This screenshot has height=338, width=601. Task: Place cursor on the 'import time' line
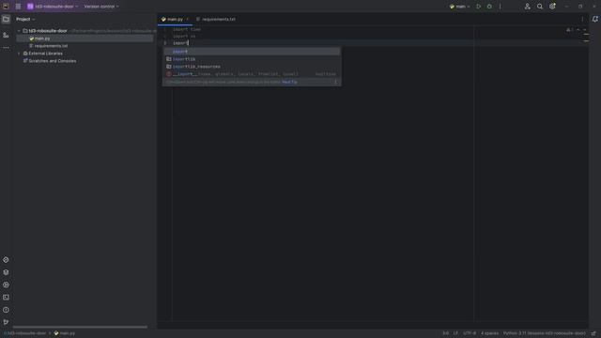pyautogui.click(x=187, y=29)
